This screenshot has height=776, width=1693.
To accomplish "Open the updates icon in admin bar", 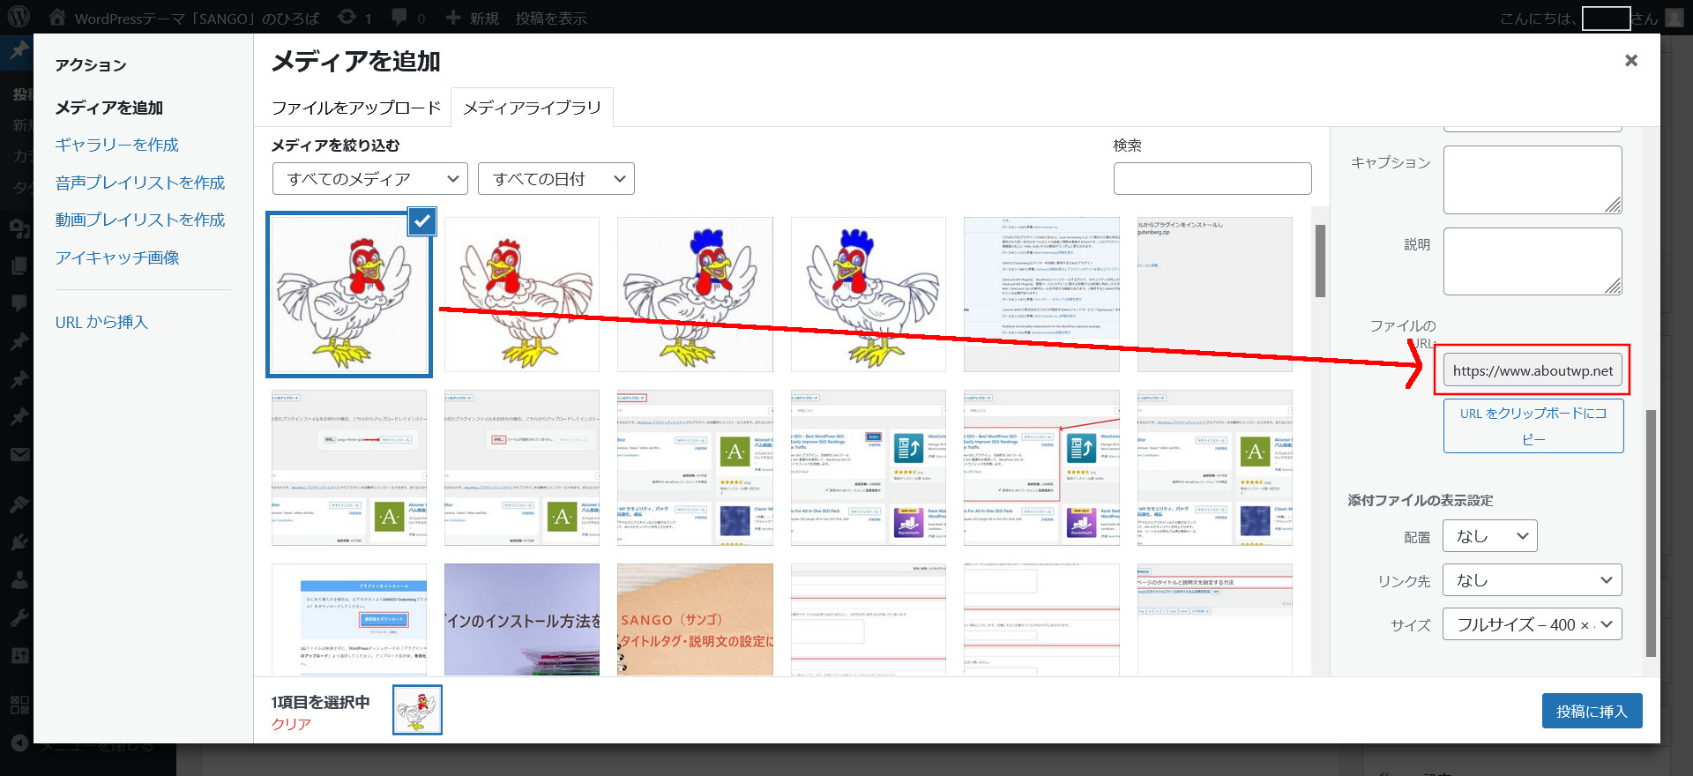I will pos(348,18).
